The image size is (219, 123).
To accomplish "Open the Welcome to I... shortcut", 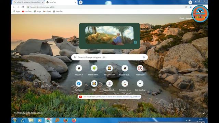I will tap(125, 86).
